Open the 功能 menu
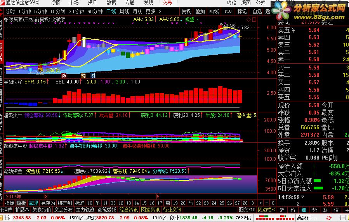Screen dimensions: 349x222 [x=231, y=3]
